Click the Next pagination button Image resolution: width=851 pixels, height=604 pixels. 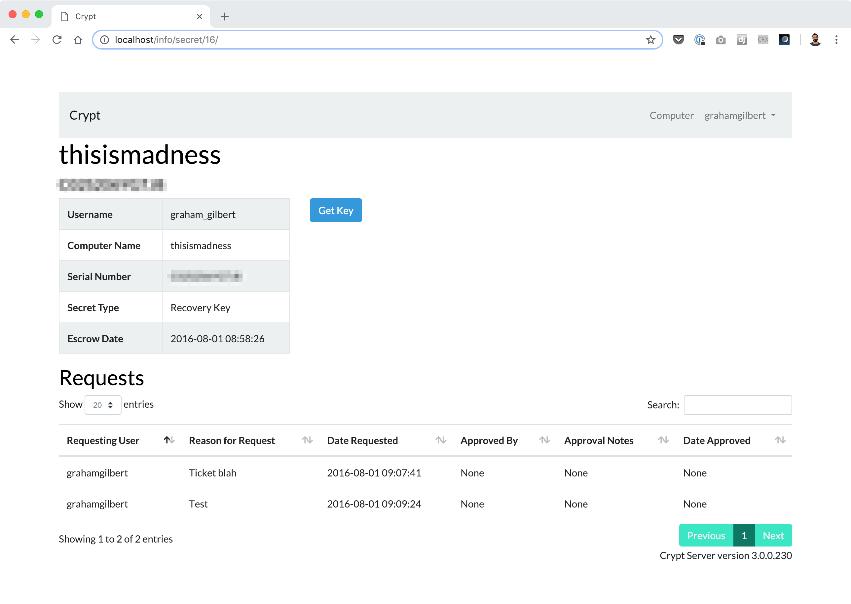tap(773, 535)
